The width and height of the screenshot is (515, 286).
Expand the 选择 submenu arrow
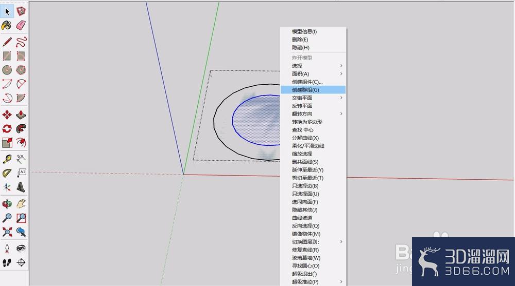341,66
